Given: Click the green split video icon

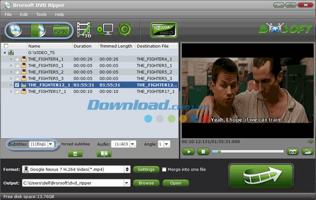Looking at the screenshot, I should tap(104, 154).
